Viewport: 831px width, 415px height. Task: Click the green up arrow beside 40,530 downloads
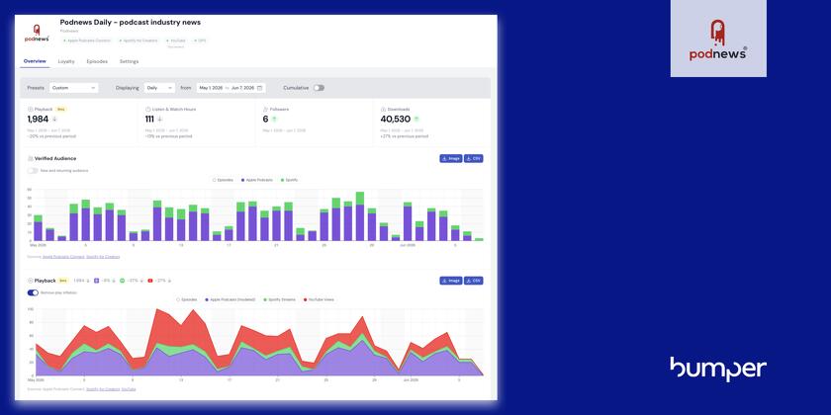click(416, 120)
